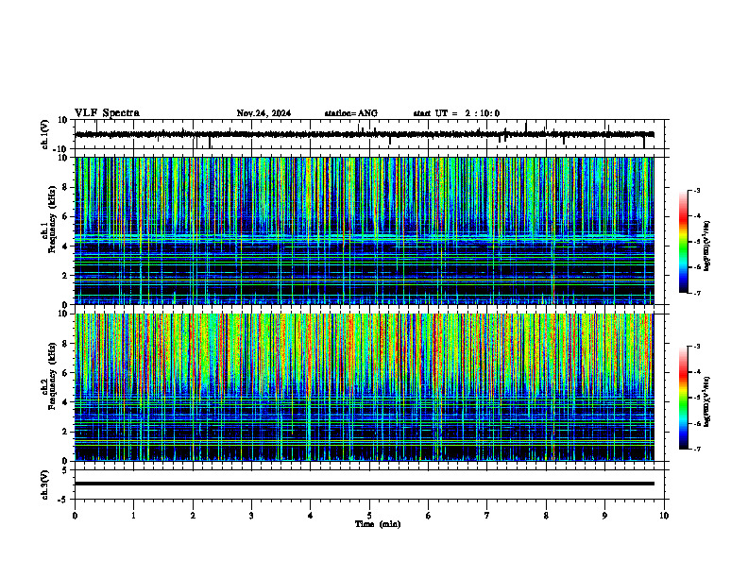Click the ch.2 "Frequency (kHz)" axis label
Viewport: 748px width, 578px height.
52,376
